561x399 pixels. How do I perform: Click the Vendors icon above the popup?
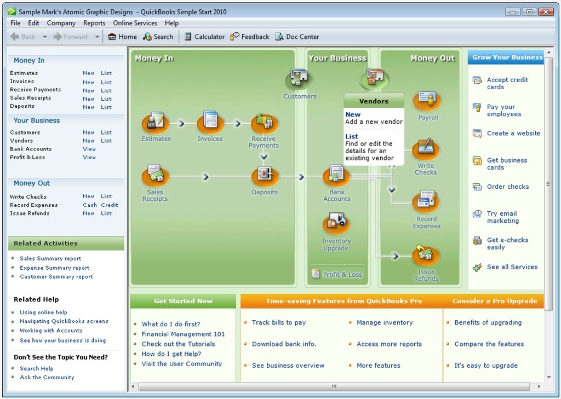374,79
